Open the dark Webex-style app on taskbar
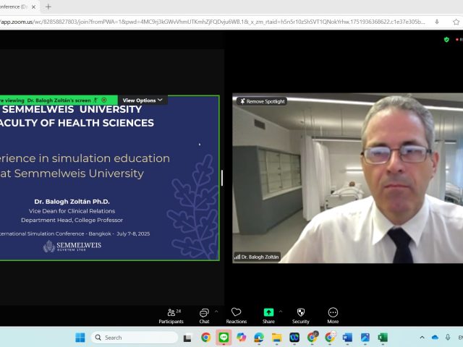This screenshot has width=463, height=347. point(294,338)
